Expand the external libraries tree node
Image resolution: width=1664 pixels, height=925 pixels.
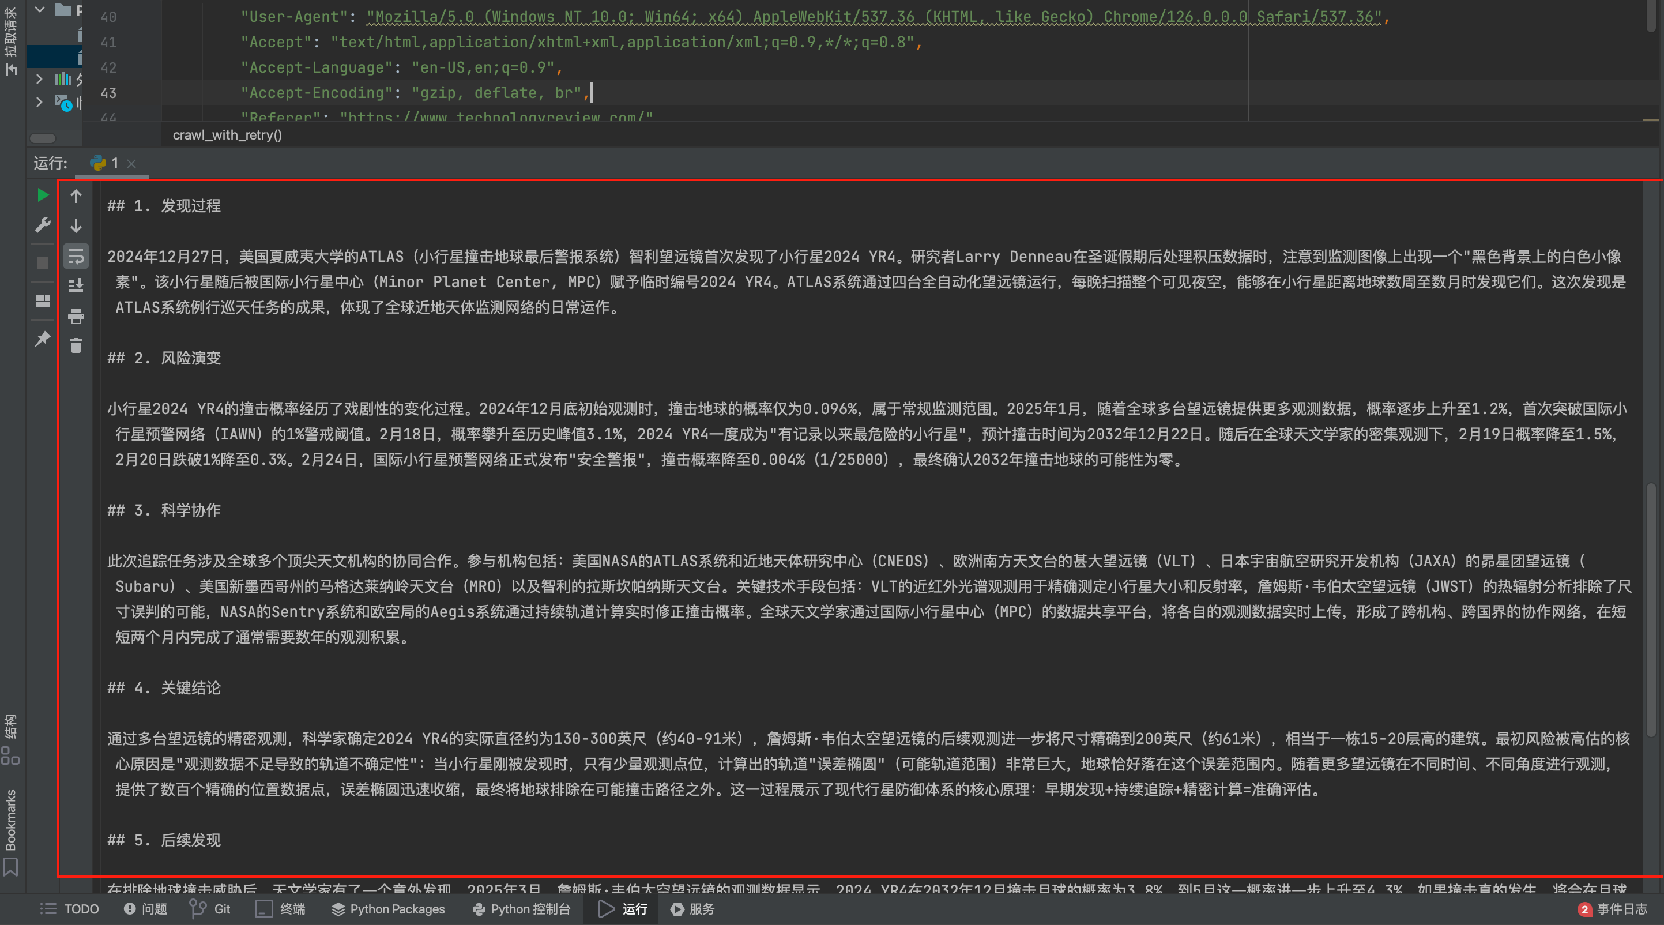(x=39, y=79)
